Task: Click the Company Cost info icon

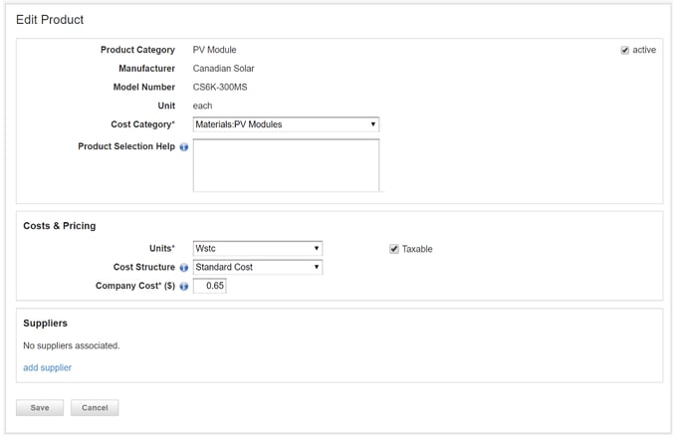Action: click(184, 287)
